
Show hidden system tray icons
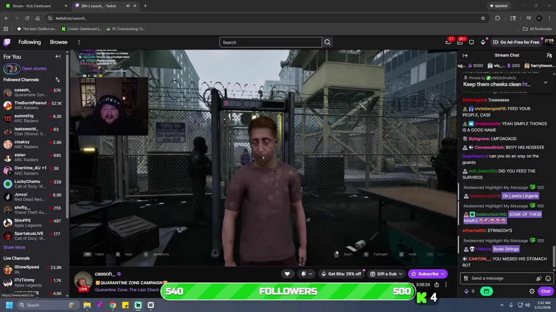click(x=502, y=305)
